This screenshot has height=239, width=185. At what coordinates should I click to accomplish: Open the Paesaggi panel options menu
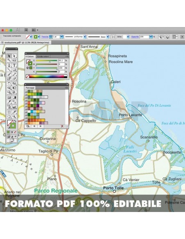(67, 88)
